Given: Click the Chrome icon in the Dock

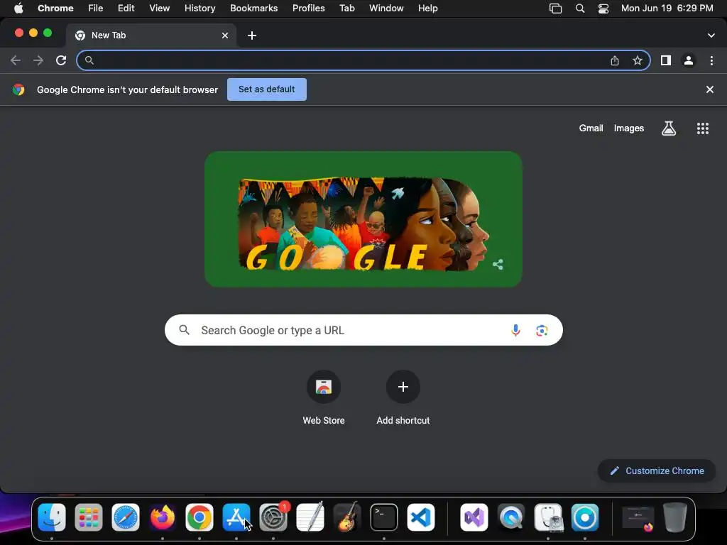Looking at the screenshot, I should point(199,517).
